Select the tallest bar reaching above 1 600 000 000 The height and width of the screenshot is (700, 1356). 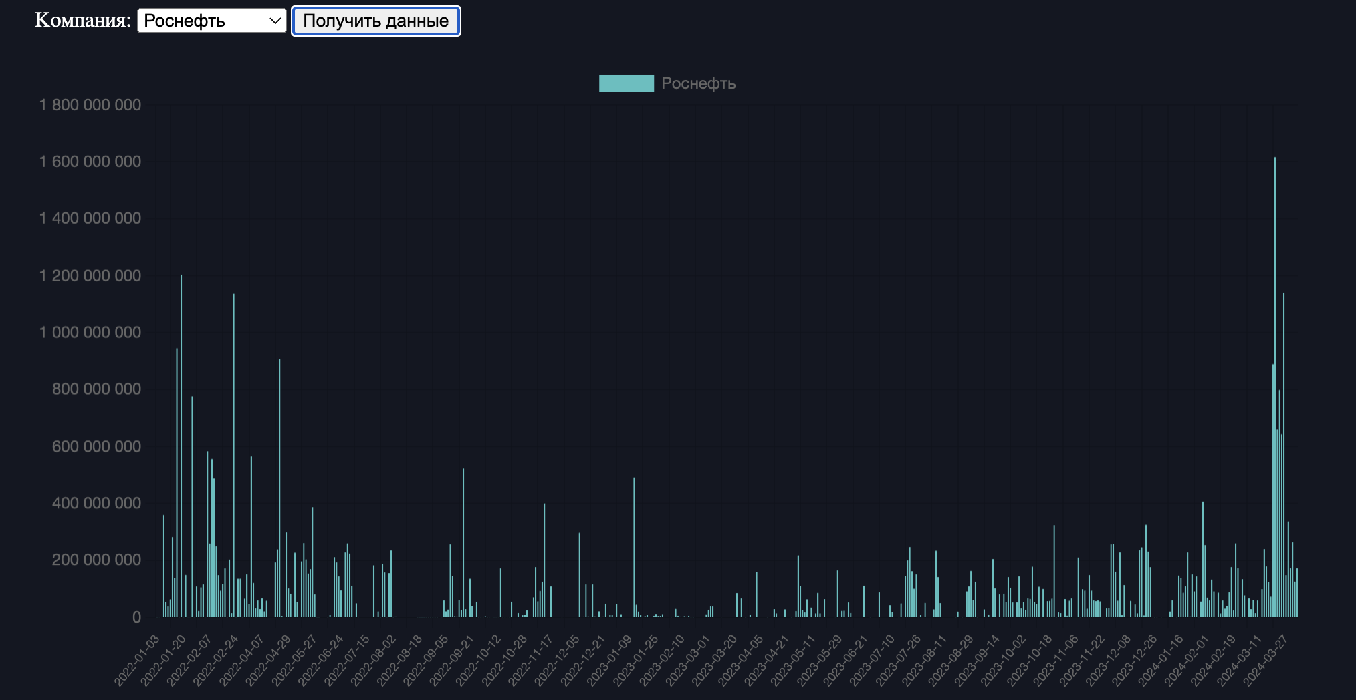click(1274, 387)
